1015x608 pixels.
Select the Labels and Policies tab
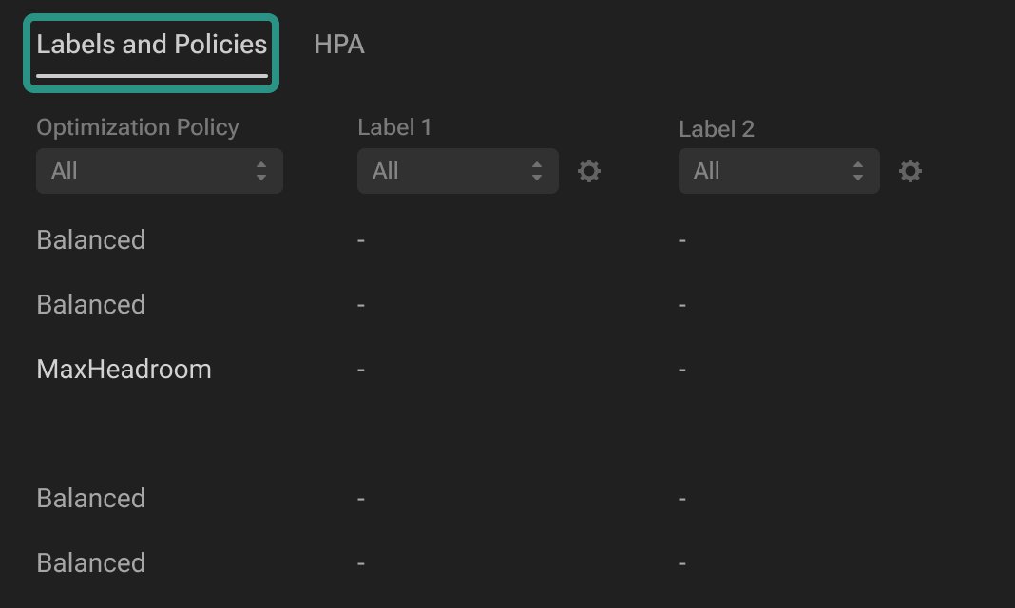point(152,45)
